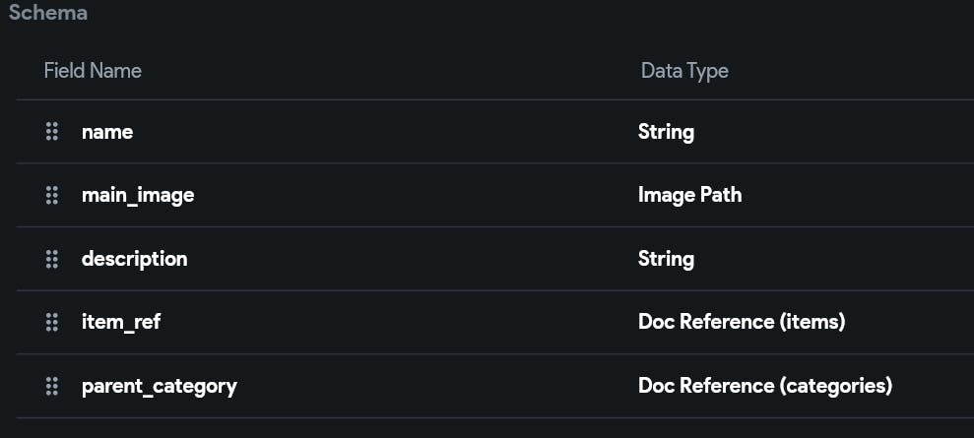Image resolution: width=974 pixels, height=438 pixels.
Task: Open the parent_category field
Action: [160, 386]
